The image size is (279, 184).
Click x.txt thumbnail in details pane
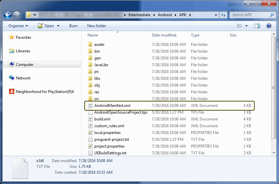(20, 169)
